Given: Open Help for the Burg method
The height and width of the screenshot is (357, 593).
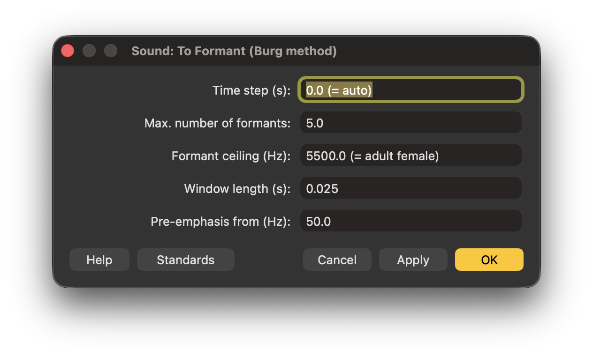Looking at the screenshot, I should [99, 260].
